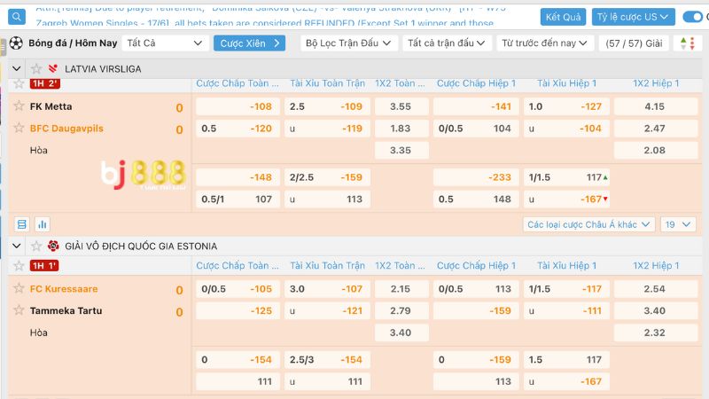The width and height of the screenshot is (709, 399).
Task: Click the soccer ball icon near Bóng đá
Action: (x=16, y=43)
